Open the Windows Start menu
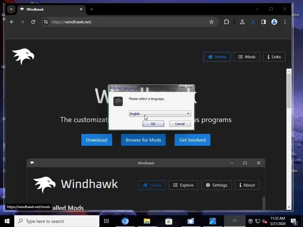Viewport: 303px width, 227px height. point(7,221)
